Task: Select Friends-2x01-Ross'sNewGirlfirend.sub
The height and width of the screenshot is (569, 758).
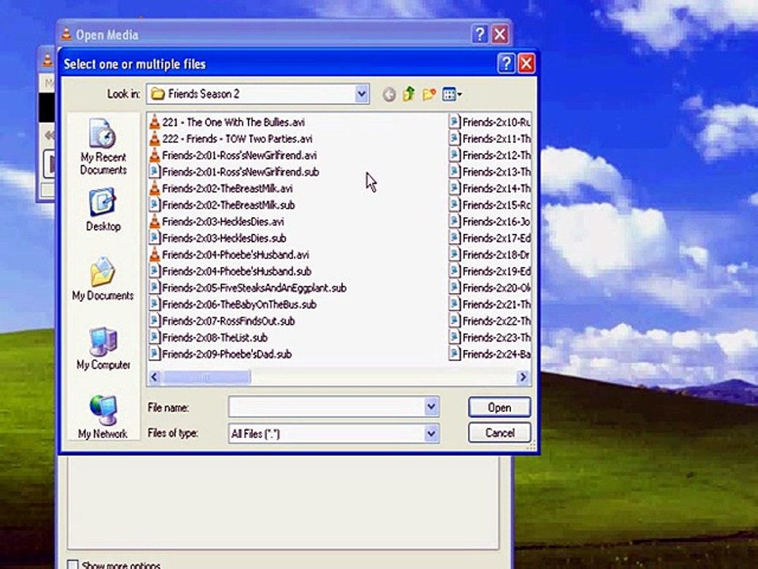Action: click(x=234, y=171)
